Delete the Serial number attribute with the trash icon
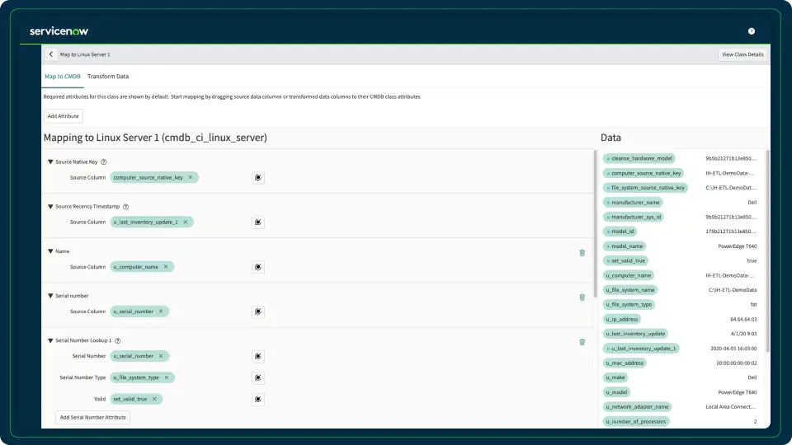This screenshot has width=792, height=445. [x=582, y=297]
